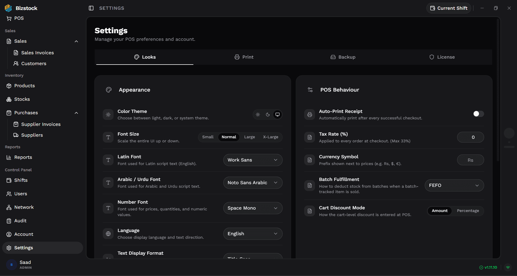Click the Currency Symbol input field

(x=470, y=160)
